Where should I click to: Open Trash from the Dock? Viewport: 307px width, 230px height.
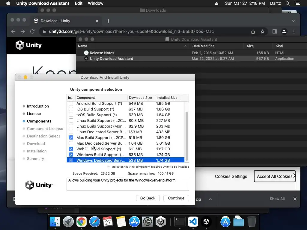point(252,222)
